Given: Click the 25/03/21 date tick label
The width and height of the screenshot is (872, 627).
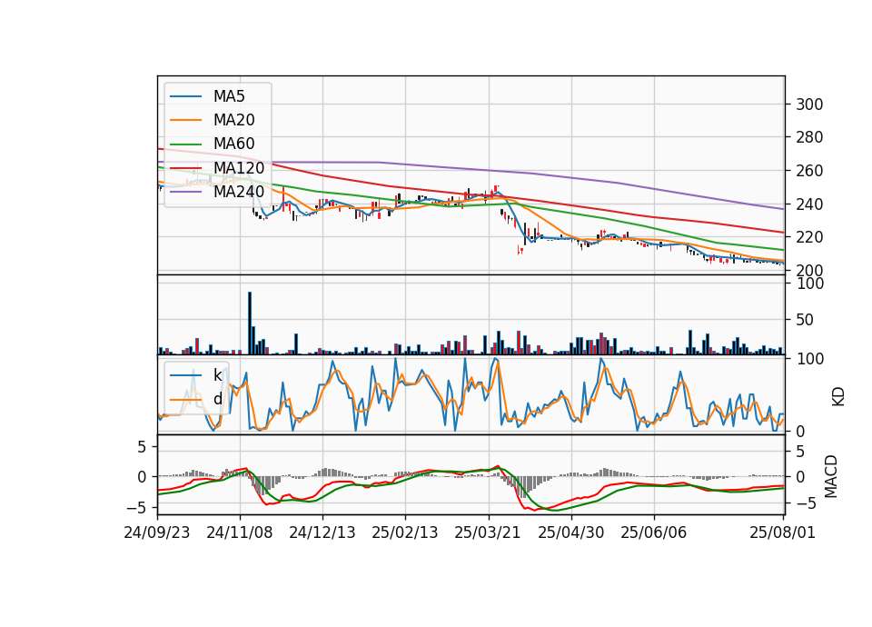Looking at the screenshot, I should coord(488,532).
